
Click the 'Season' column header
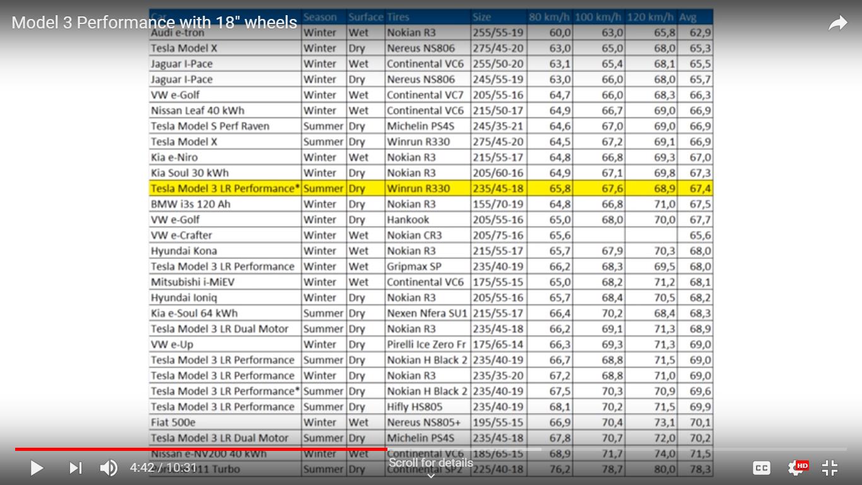(324, 17)
